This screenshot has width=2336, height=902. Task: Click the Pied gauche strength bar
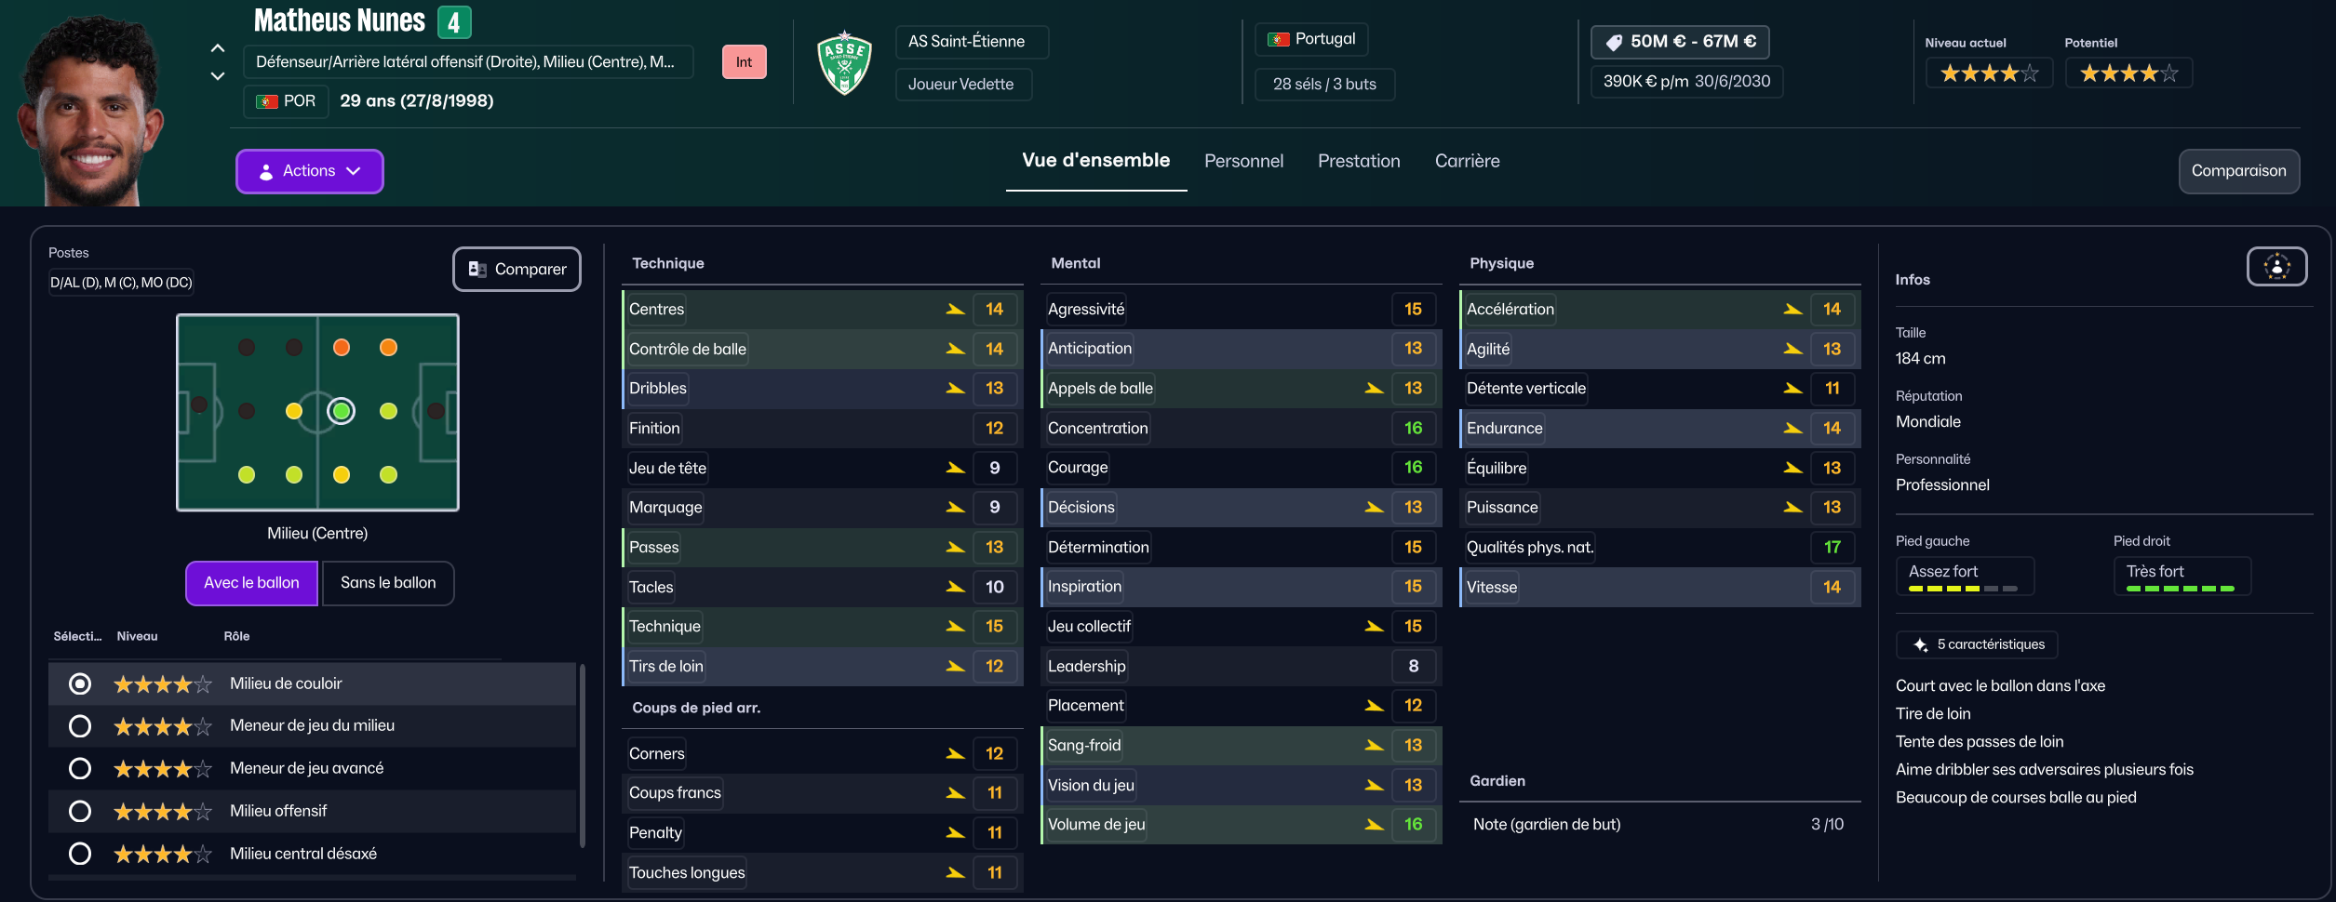(x=1963, y=589)
